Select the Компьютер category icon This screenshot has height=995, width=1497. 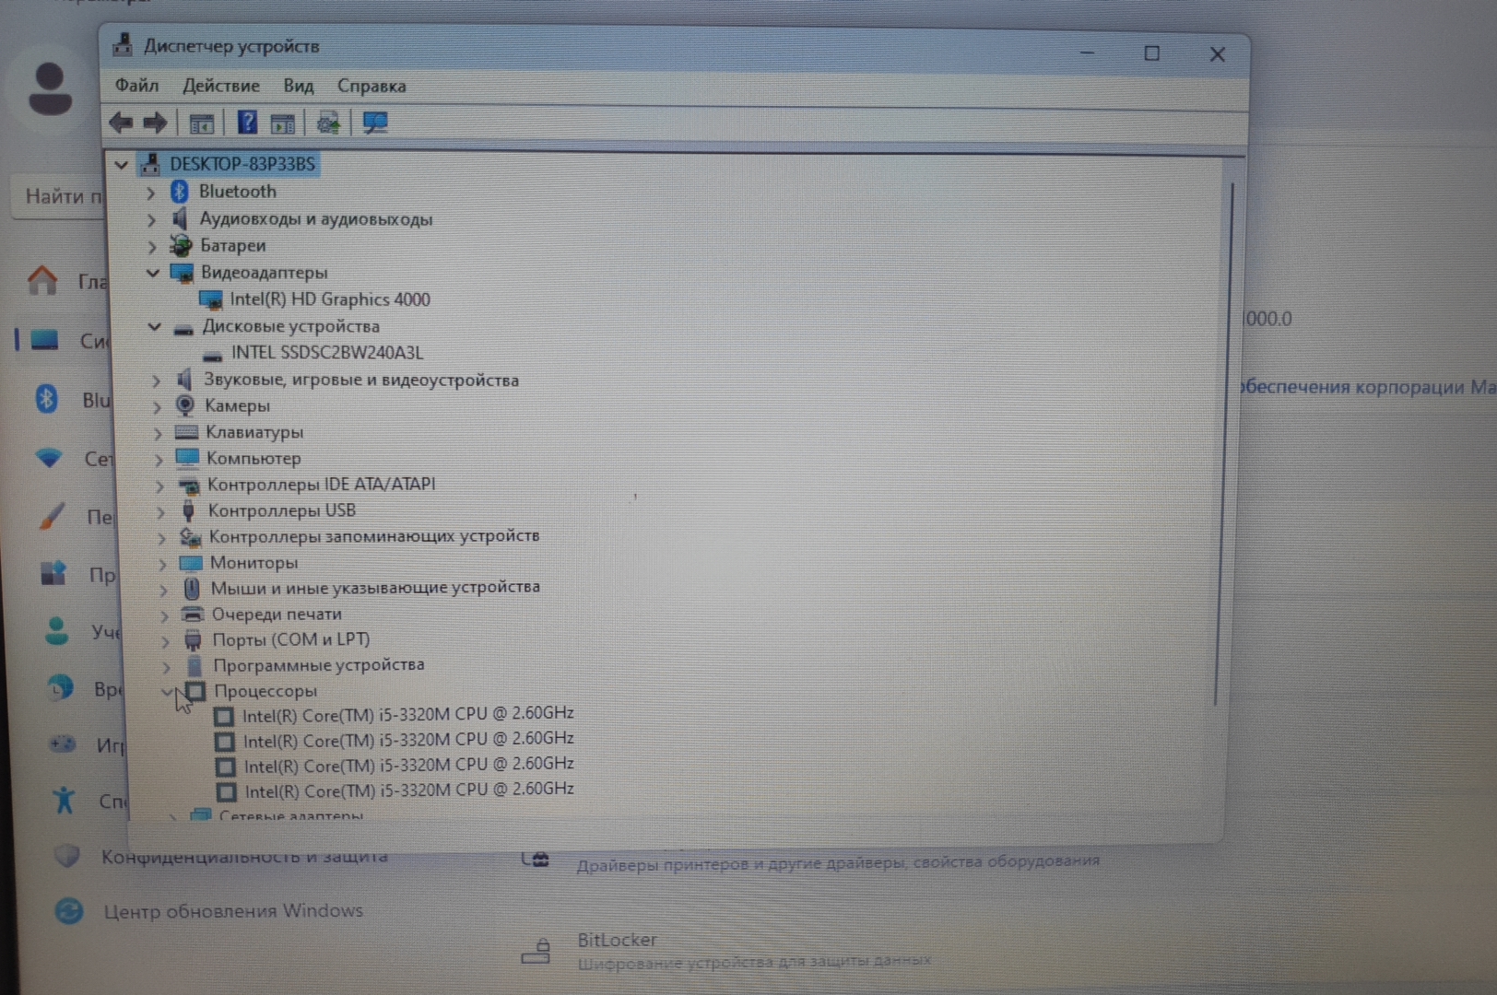(x=187, y=458)
